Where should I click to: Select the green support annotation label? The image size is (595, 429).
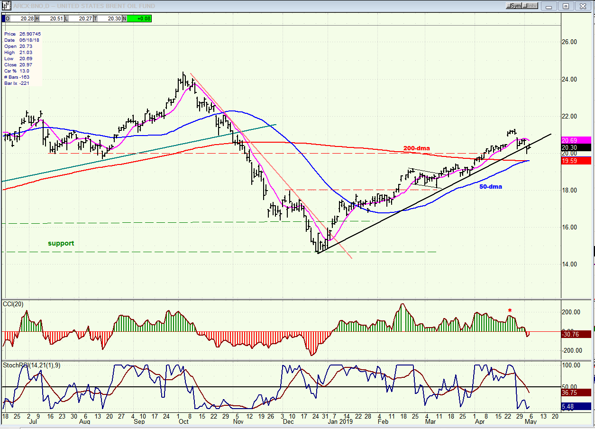pos(61,243)
